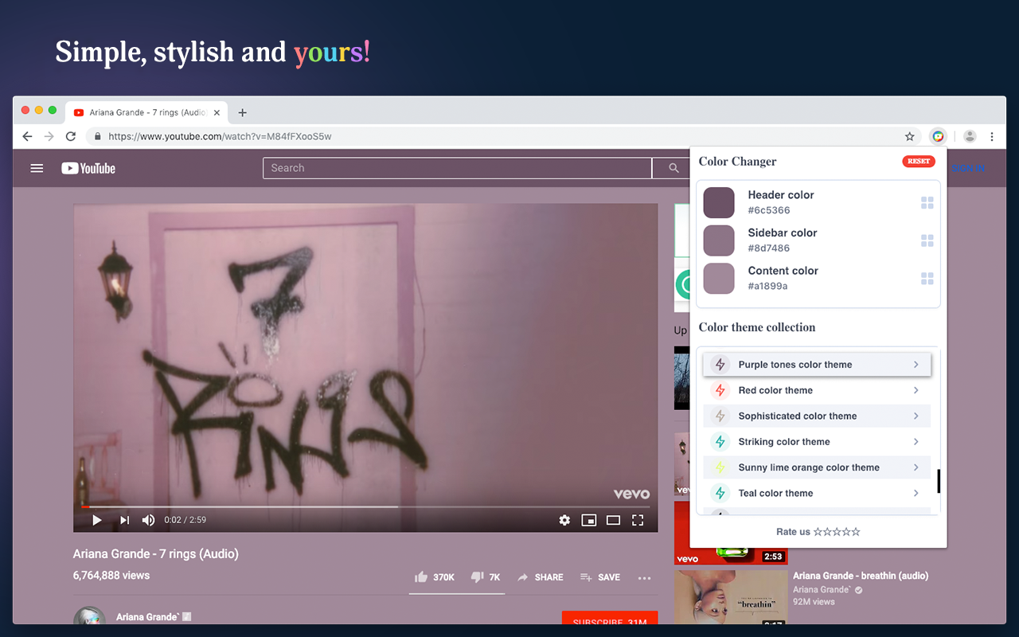The height and width of the screenshot is (637, 1019).
Task: Open Chrome three-dot menu
Action: pyautogui.click(x=992, y=136)
